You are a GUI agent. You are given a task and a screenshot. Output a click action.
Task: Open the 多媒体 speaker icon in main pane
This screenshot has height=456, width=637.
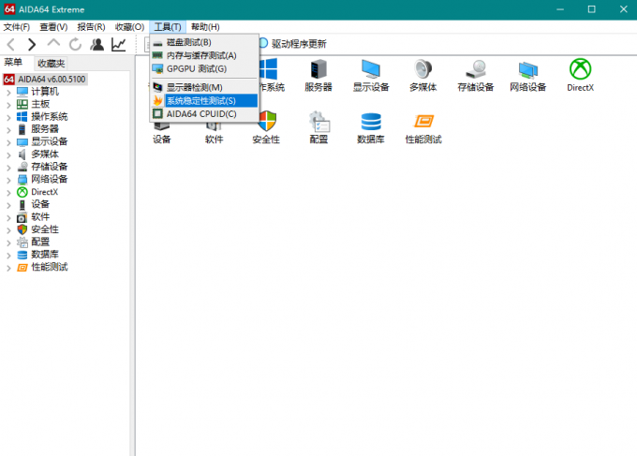(x=422, y=69)
